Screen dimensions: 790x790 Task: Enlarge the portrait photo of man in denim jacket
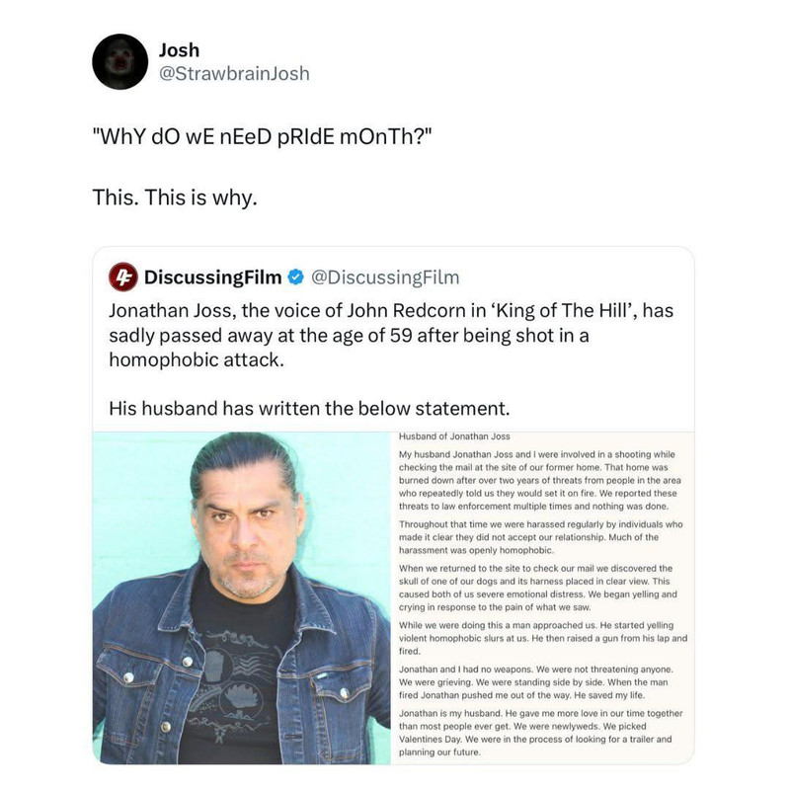click(x=241, y=597)
